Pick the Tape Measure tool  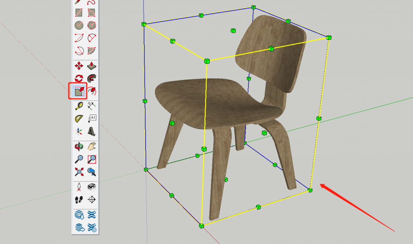(79, 106)
